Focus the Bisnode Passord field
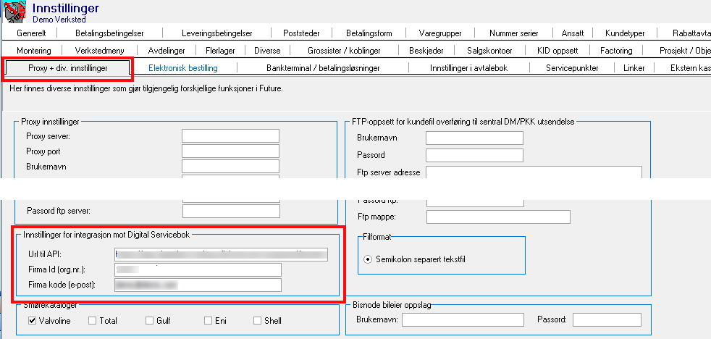Viewport: 711px width, 339px height. coord(607,319)
